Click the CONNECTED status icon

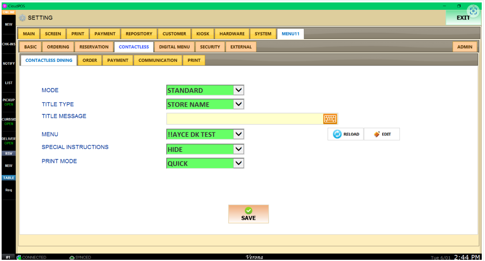(x=19, y=257)
